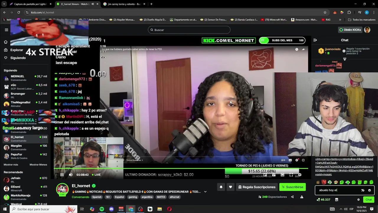
Task: Open ElDomi recommended channel
Action: 25,188
